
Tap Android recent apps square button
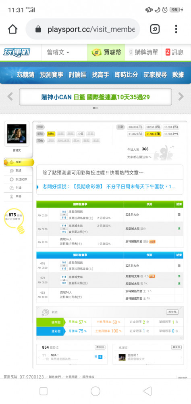coord(44,391)
